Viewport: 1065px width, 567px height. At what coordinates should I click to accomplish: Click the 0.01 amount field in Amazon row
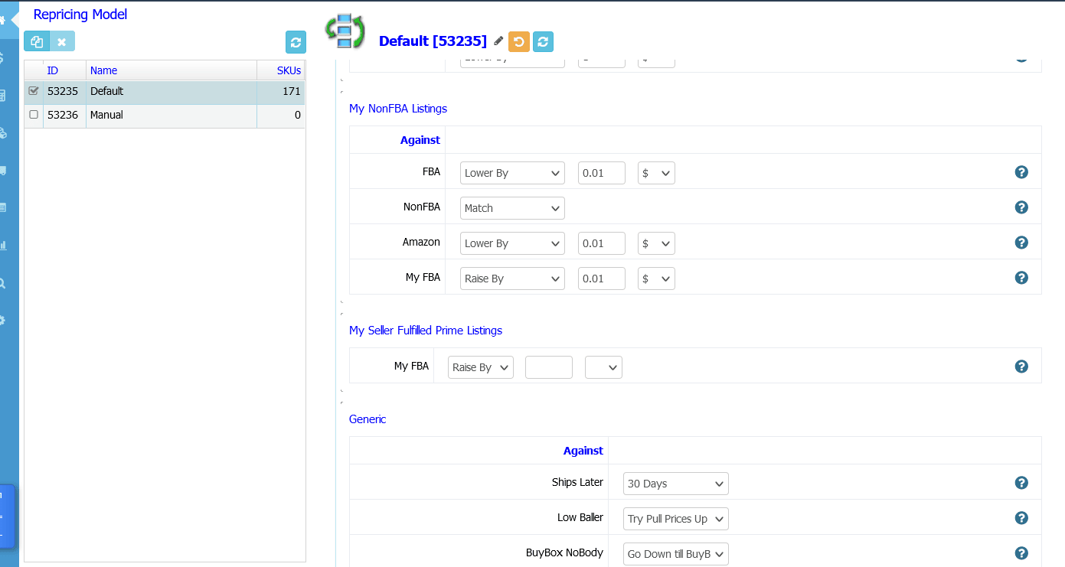click(x=601, y=243)
